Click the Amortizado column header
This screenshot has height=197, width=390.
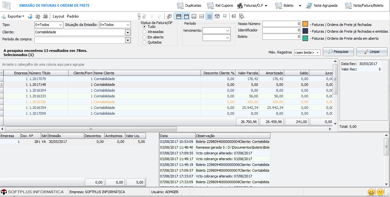(x=272, y=73)
